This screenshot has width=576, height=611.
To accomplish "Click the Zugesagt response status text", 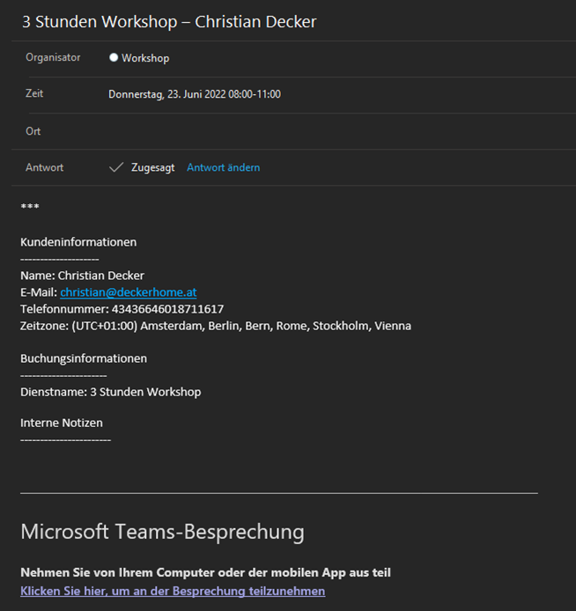I will click(152, 167).
